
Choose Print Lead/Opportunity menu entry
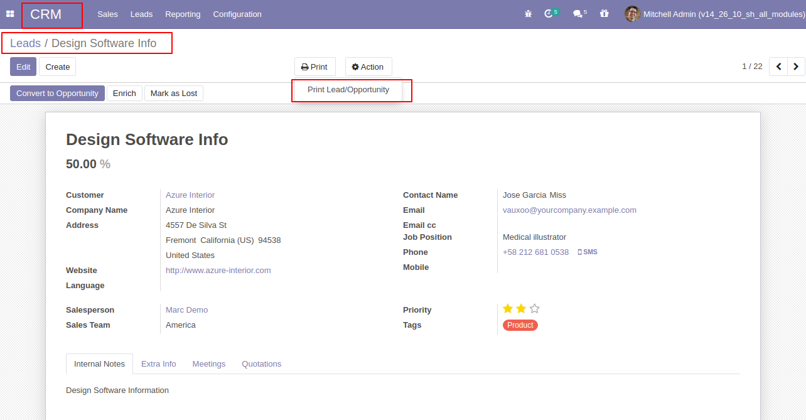coord(348,90)
